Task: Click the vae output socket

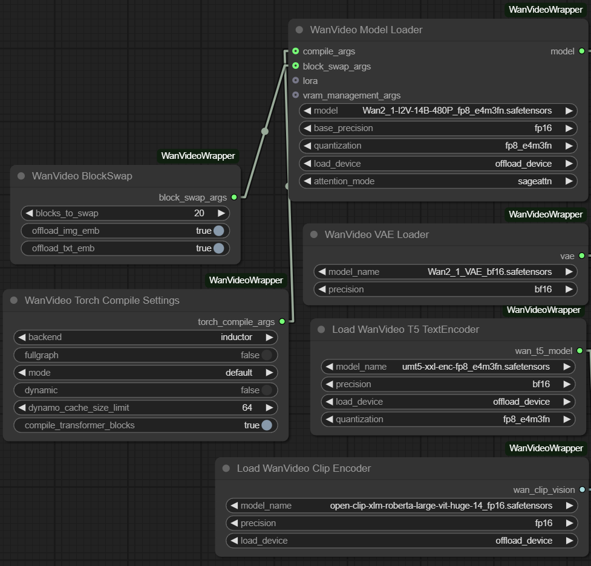Action: click(x=581, y=256)
